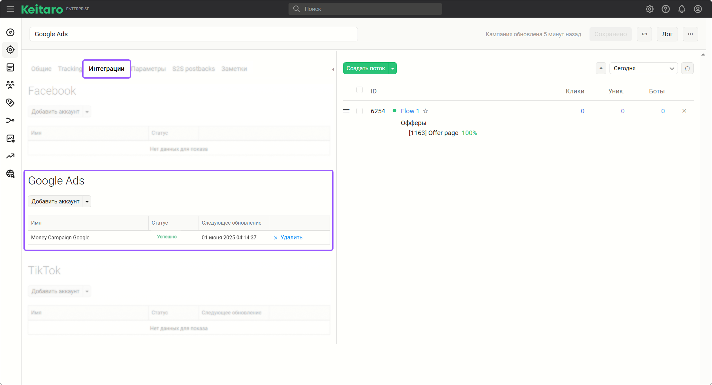Click Добавить аккаунт under TikTok
712x385 pixels.
click(55, 291)
